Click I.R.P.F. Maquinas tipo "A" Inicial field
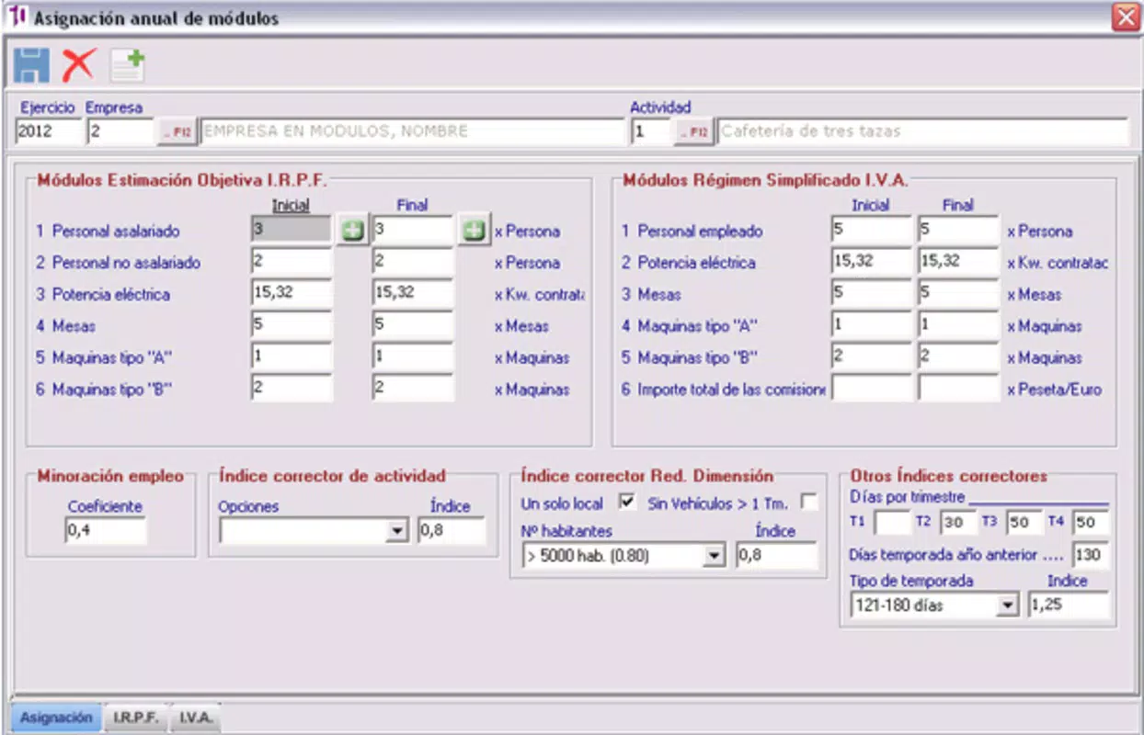This screenshot has height=735, width=1144. (x=291, y=357)
